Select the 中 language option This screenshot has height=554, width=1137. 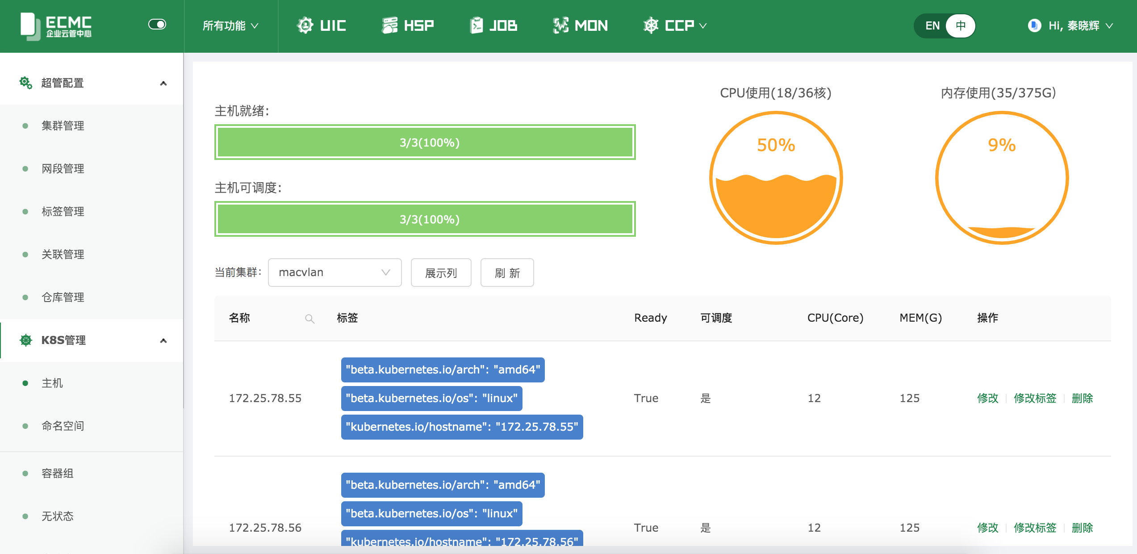pyautogui.click(x=960, y=25)
